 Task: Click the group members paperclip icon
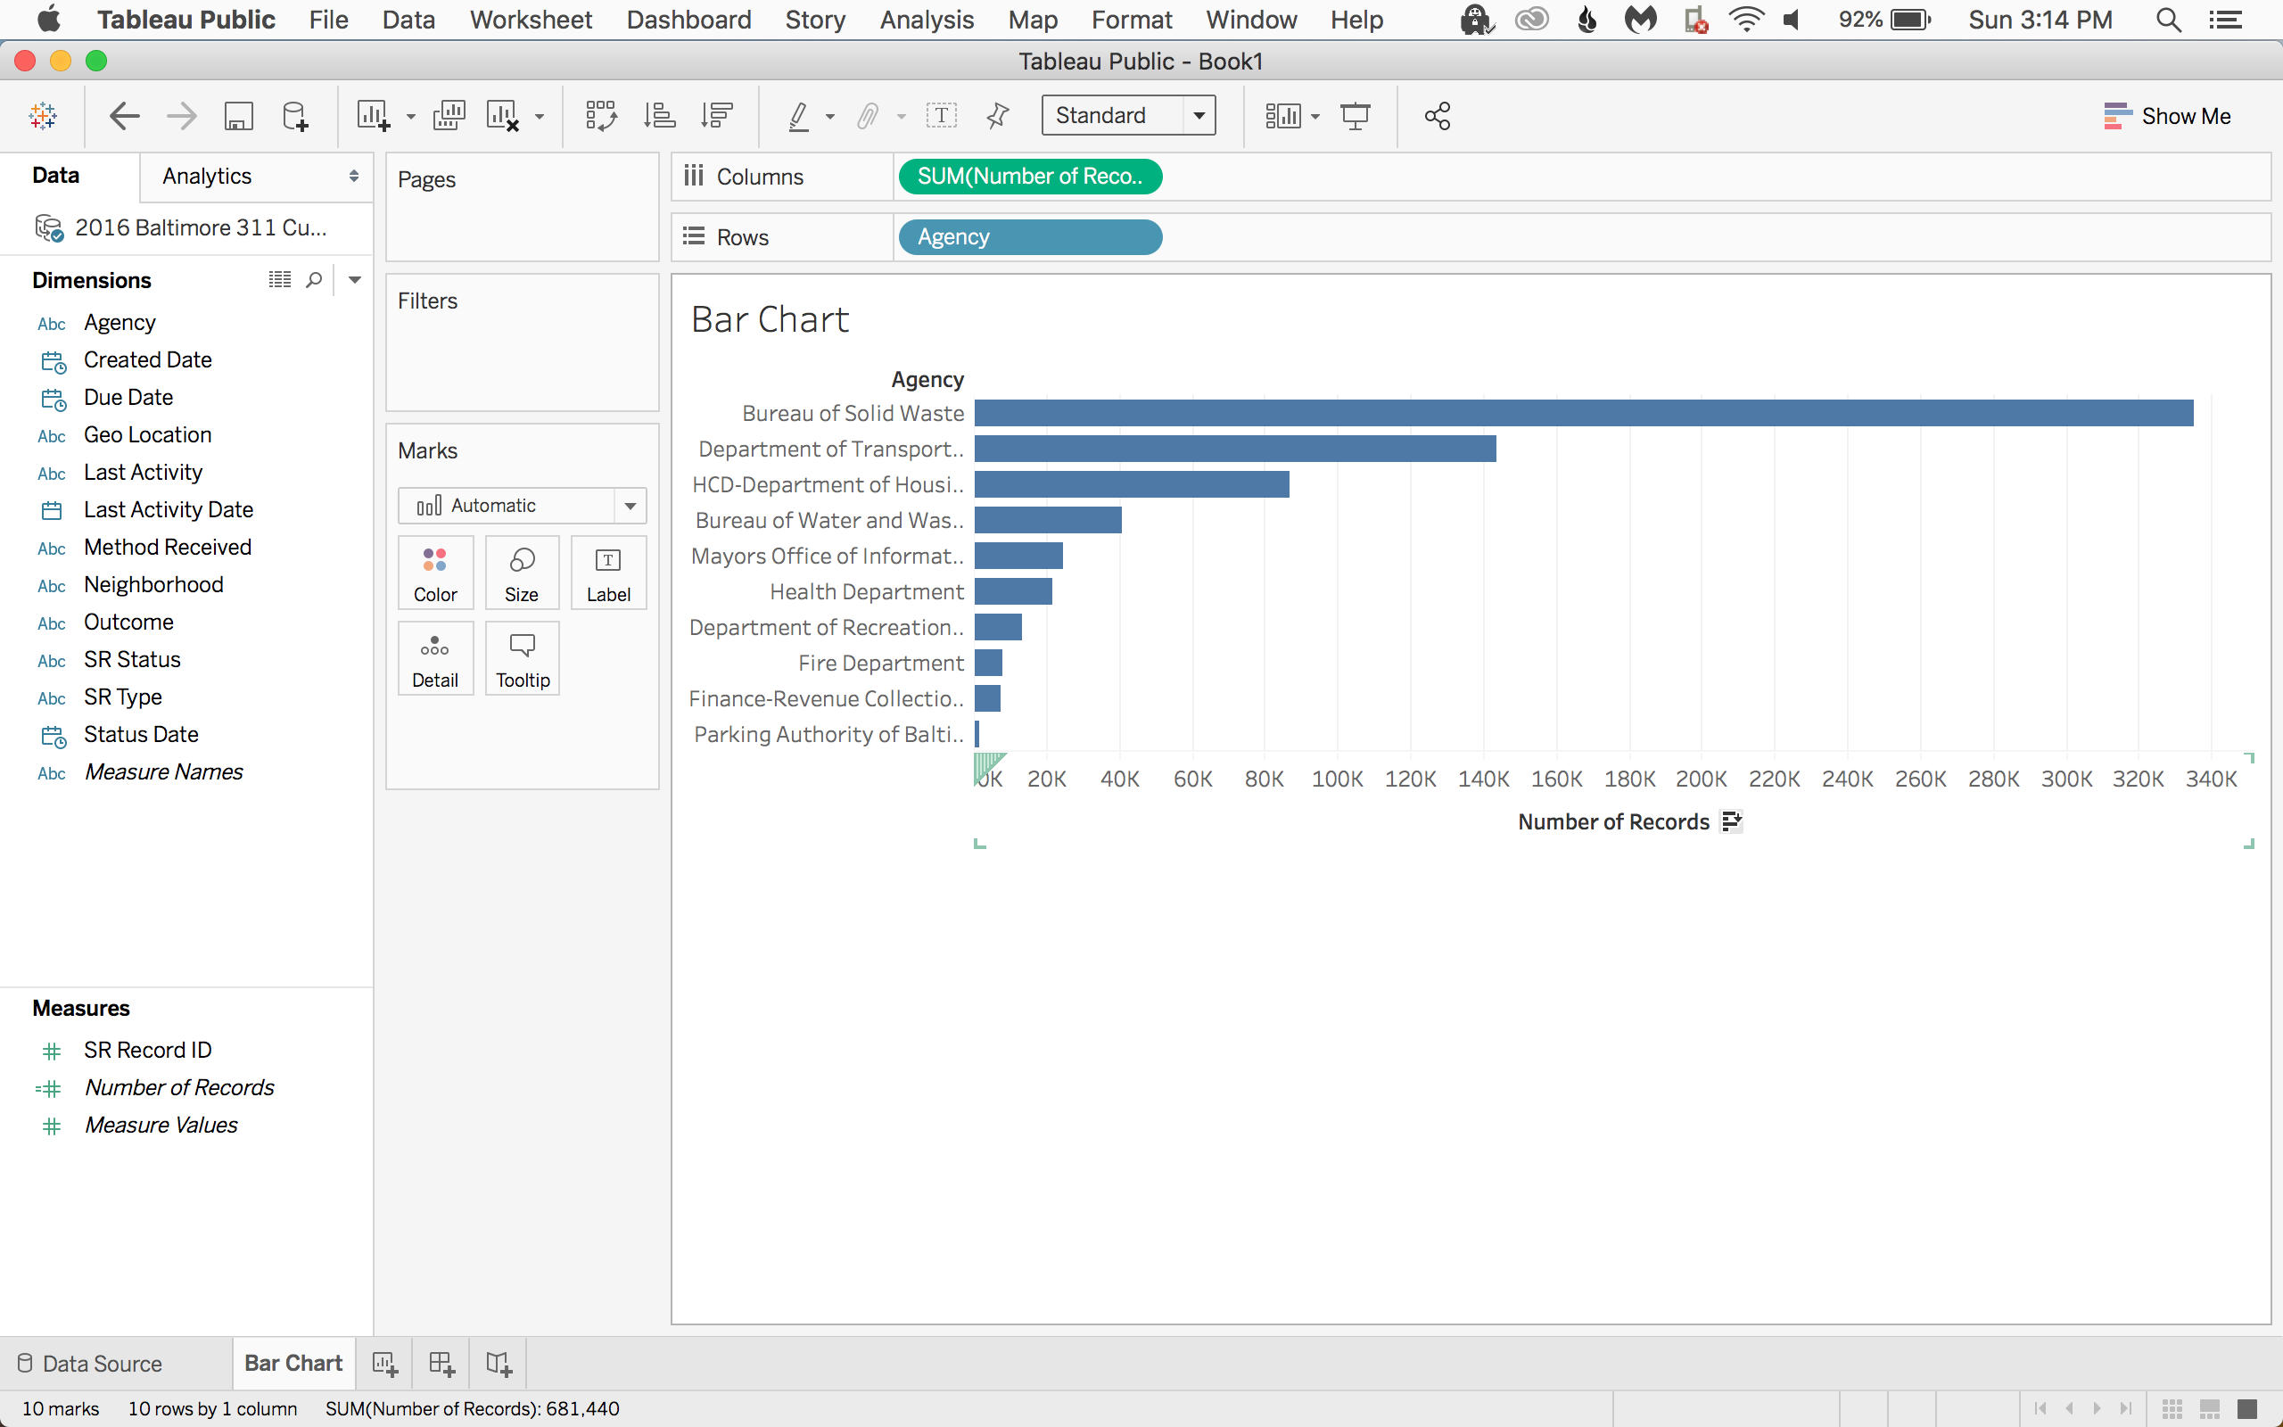coord(868,116)
